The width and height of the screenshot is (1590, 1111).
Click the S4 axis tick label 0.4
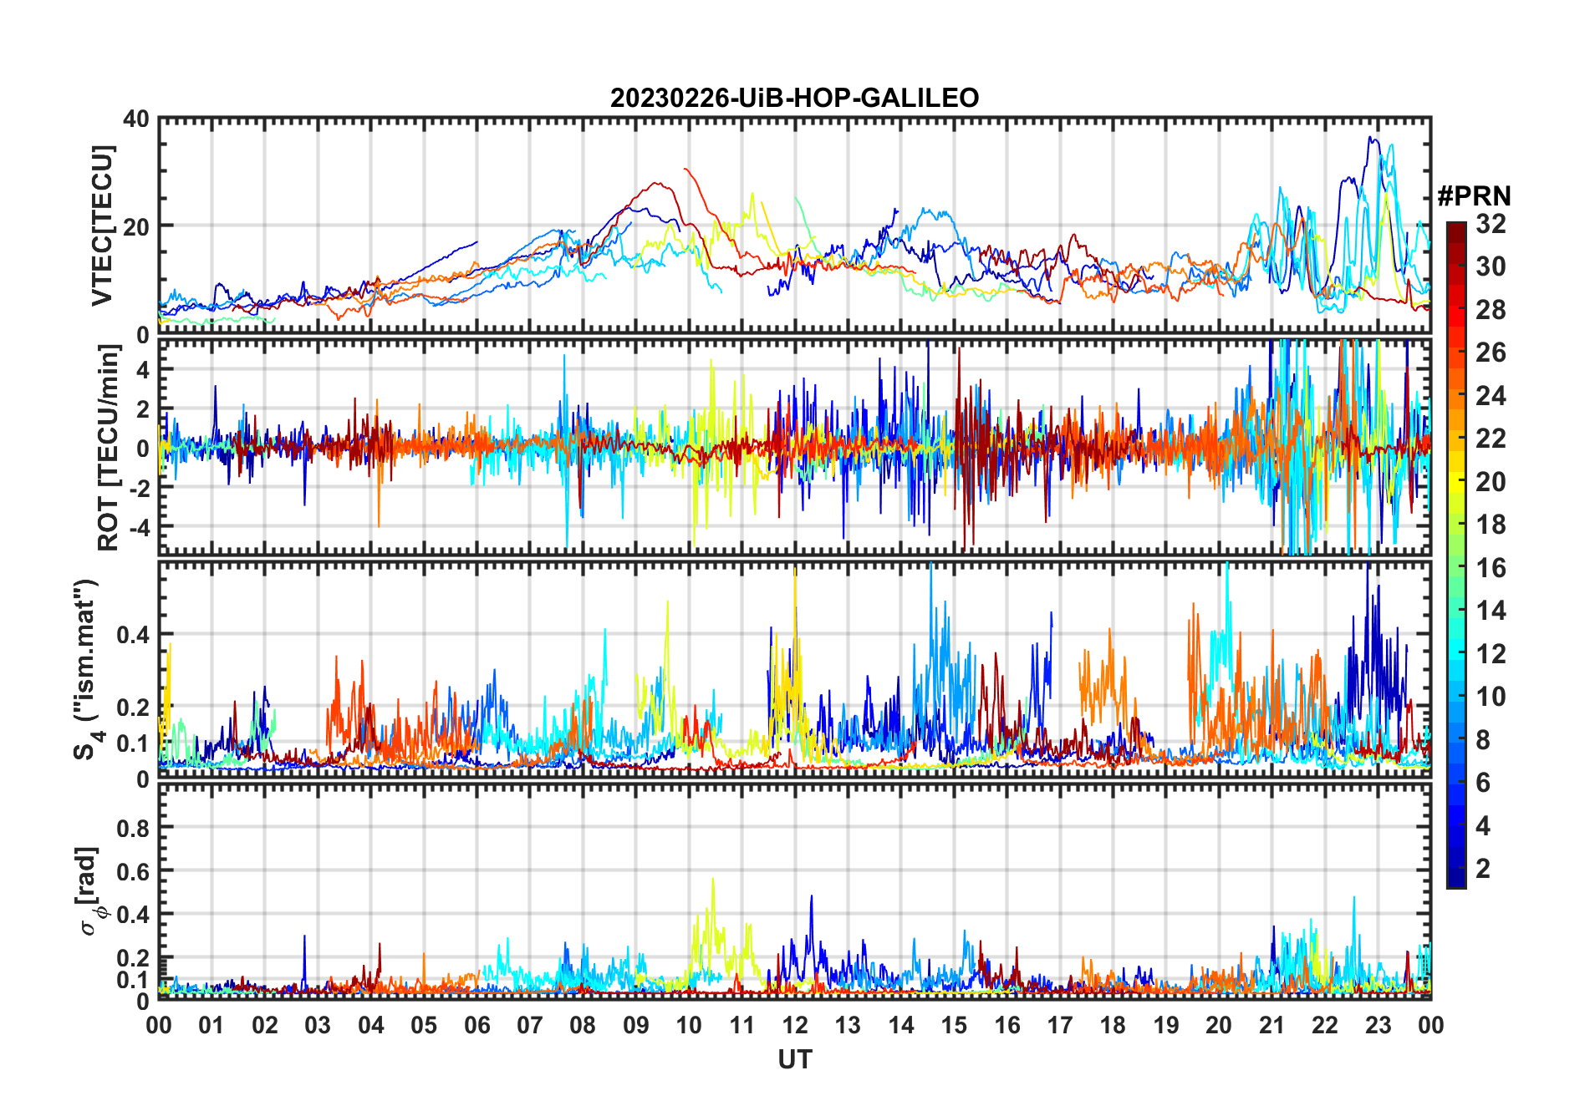[133, 635]
